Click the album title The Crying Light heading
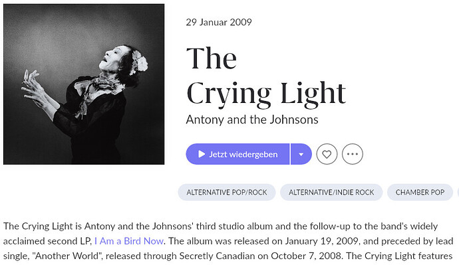The image size is (459, 265). point(266,76)
